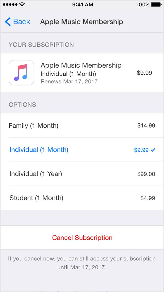Tap the blue checkmark beside $9.99
Image resolution: width=164 pixels, height=292 pixels.
coord(153,150)
